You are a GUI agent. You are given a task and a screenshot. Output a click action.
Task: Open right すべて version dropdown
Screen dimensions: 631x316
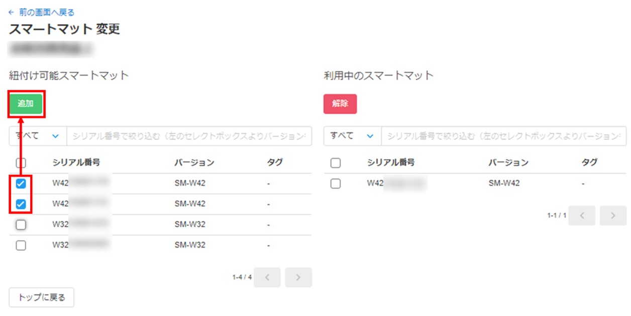point(352,136)
